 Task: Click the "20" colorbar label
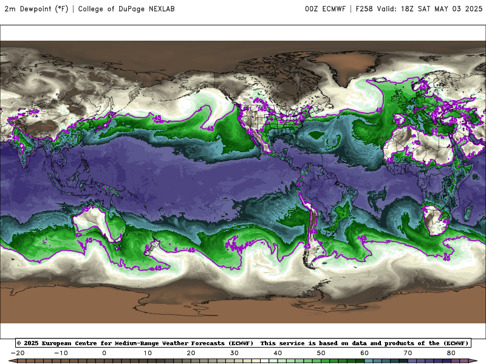[x=191, y=353]
